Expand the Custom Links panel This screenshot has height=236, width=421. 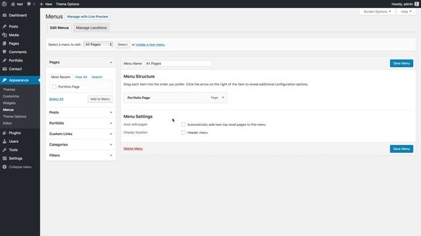coord(81,134)
